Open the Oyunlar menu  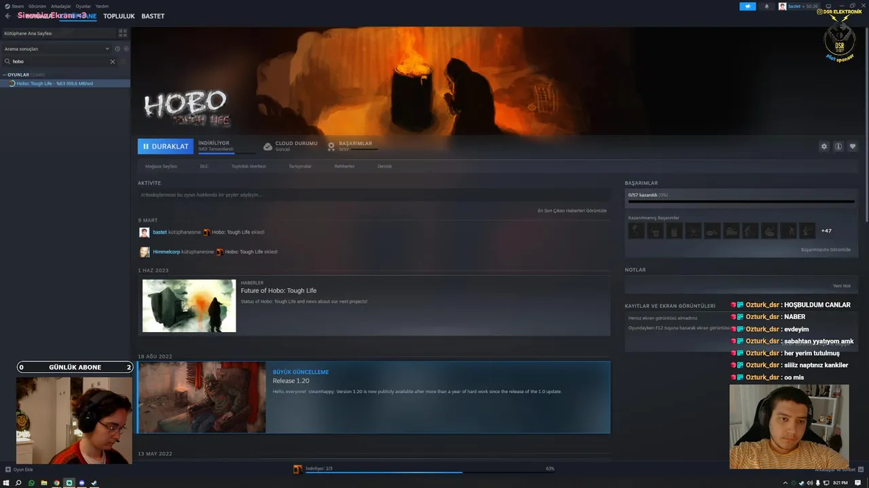pyautogui.click(x=83, y=6)
